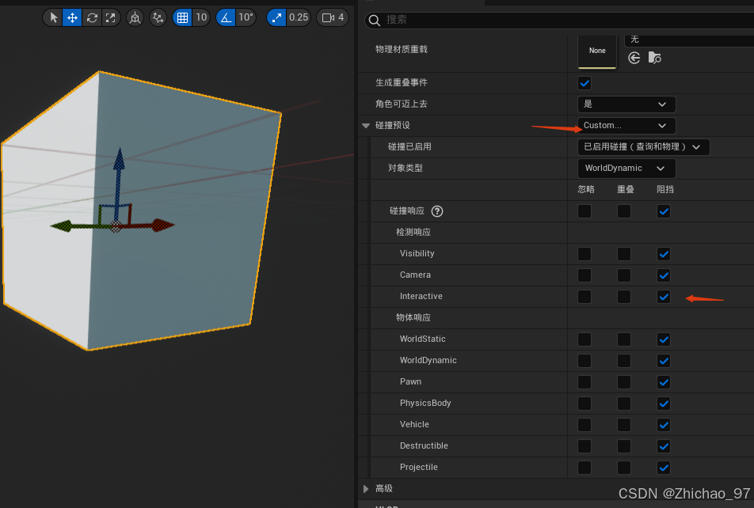Activate the select mode arrow tool

pos(53,17)
